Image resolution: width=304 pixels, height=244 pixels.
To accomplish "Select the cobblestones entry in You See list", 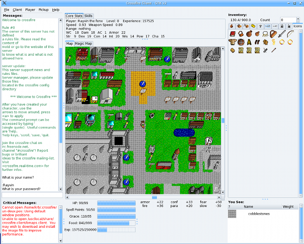I will tap(260, 213).
